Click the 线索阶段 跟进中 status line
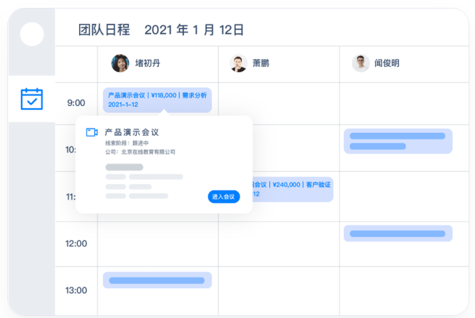Viewport: 475px width, 318px height. pyautogui.click(x=127, y=143)
